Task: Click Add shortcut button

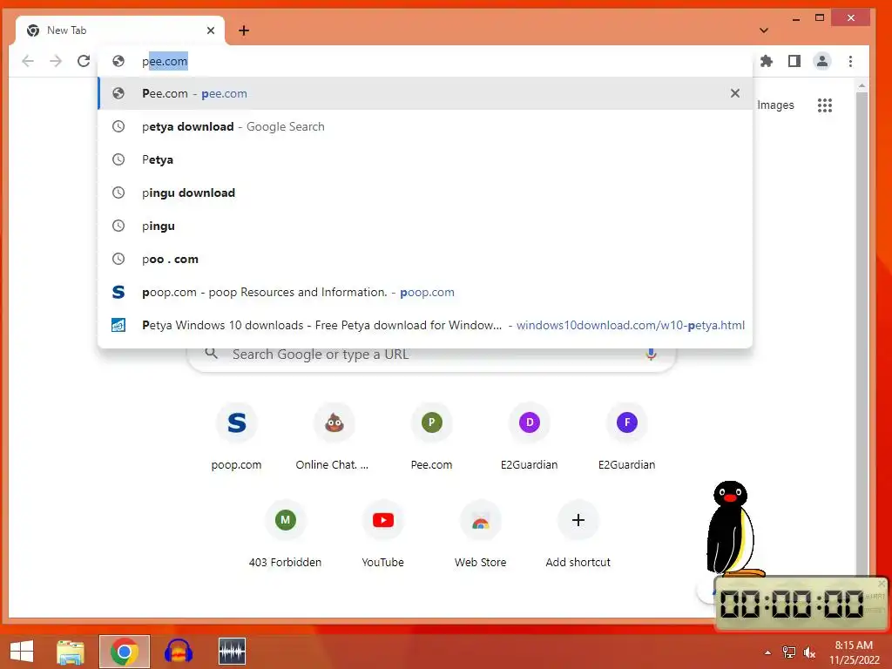Action: (x=578, y=534)
